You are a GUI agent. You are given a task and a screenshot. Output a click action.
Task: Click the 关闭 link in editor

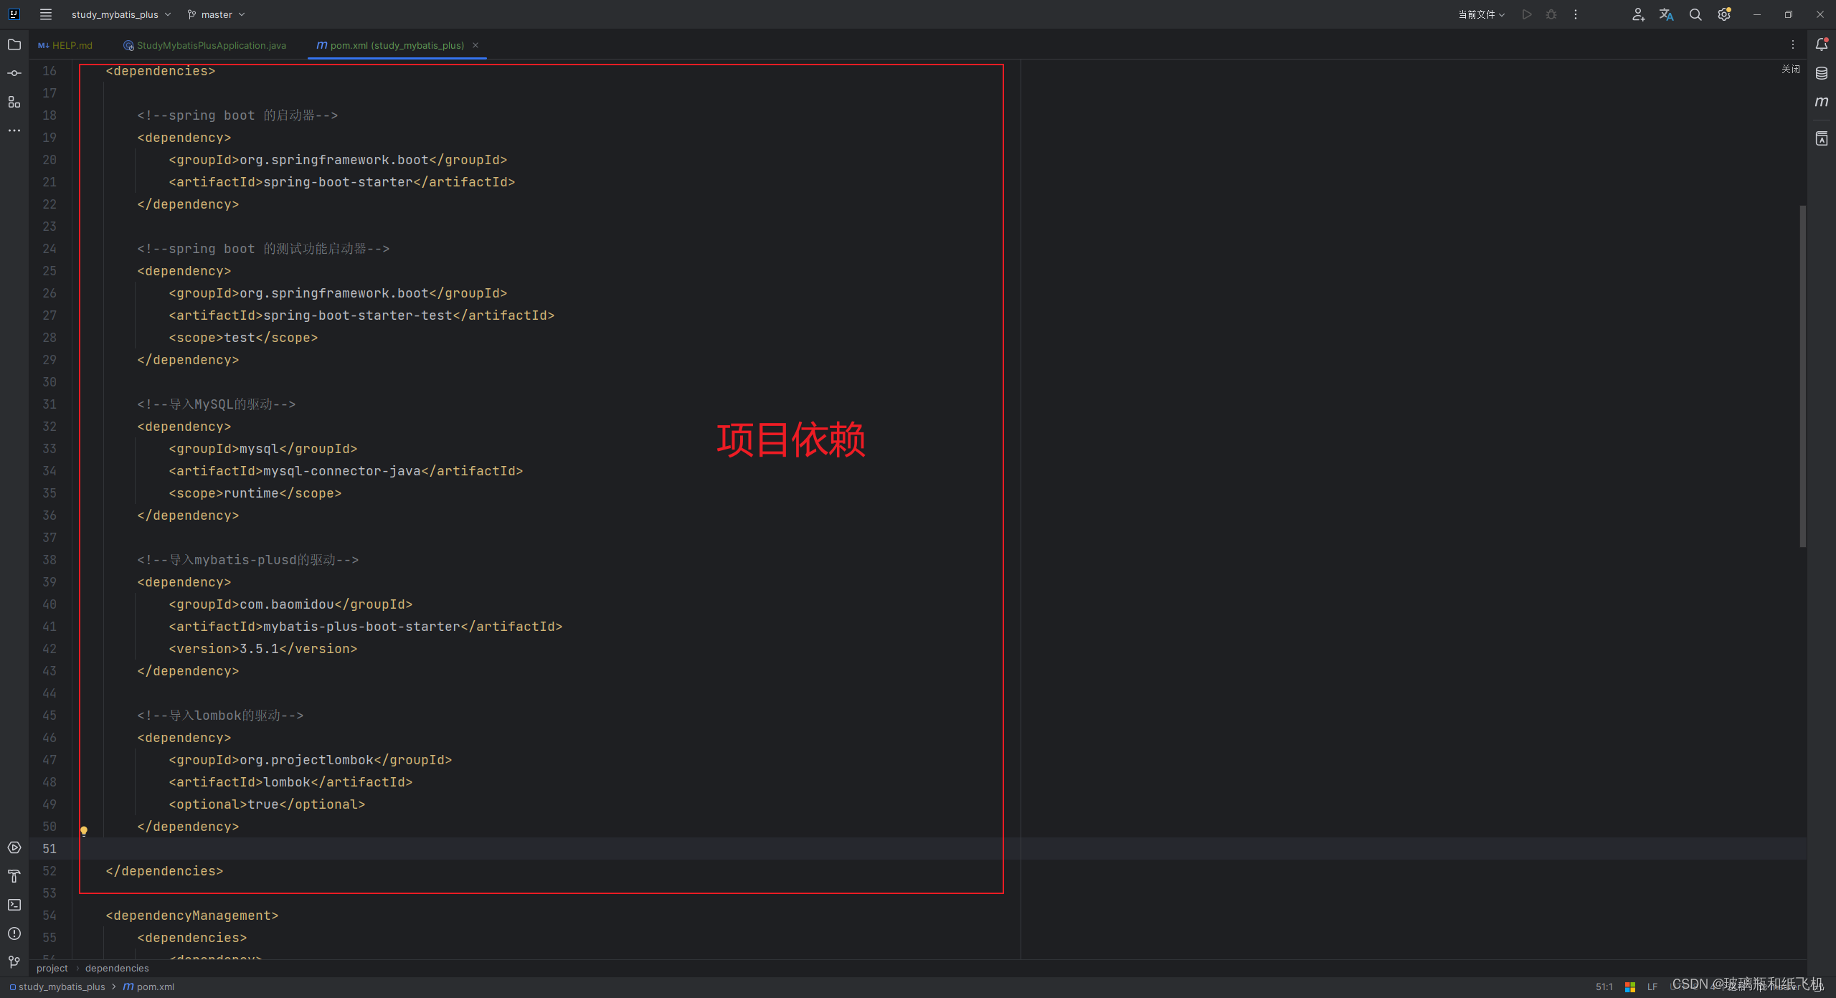1791,69
